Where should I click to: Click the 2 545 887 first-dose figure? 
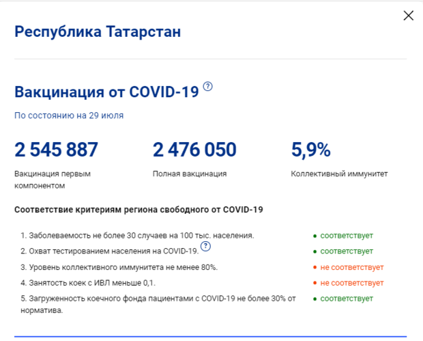(57, 150)
